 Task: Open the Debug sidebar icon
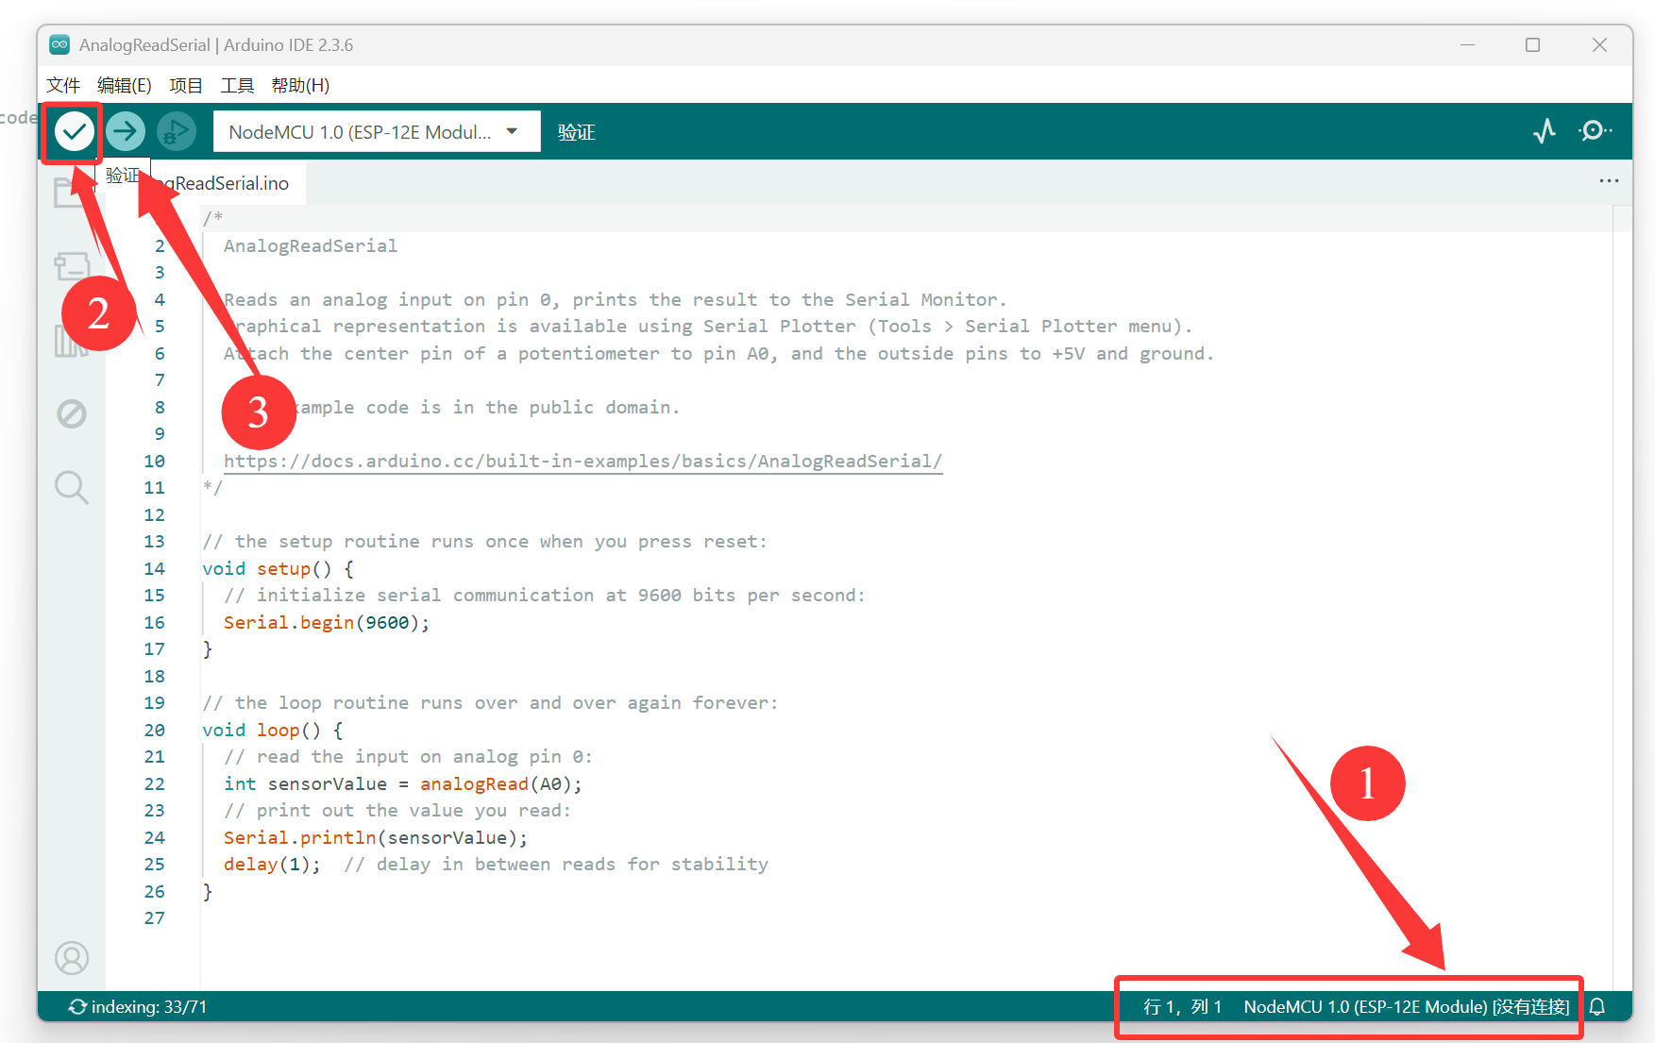point(72,413)
